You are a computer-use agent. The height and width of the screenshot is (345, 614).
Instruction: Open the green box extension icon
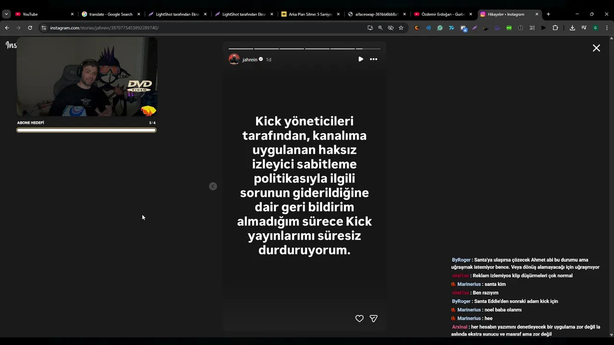pyautogui.click(x=509, y=28)
